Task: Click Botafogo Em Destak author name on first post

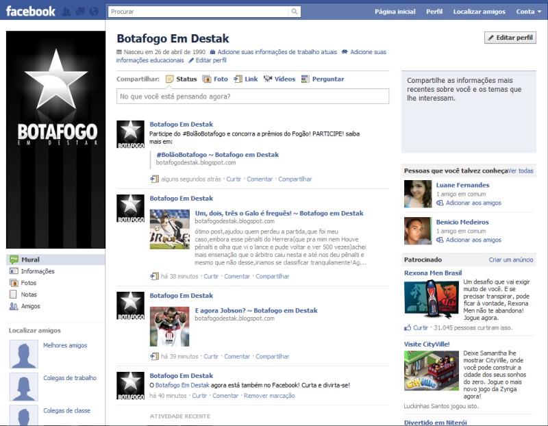Action: (181, 124)
